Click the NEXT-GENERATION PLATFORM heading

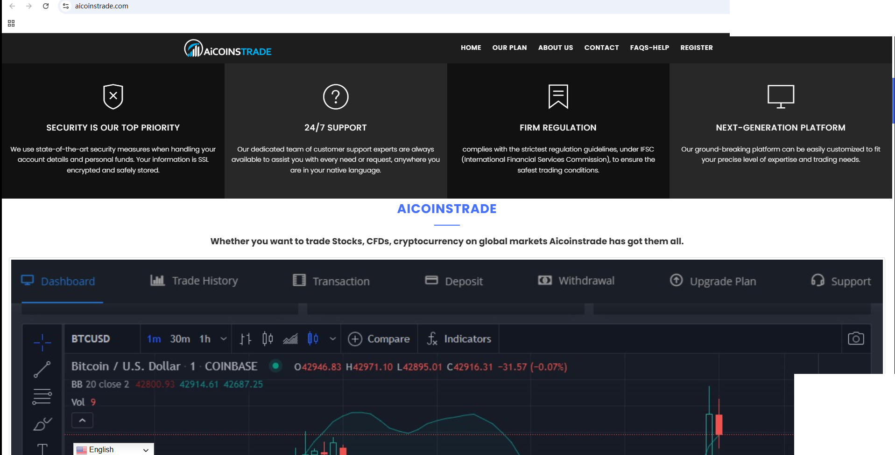click(x=781, y=128)
